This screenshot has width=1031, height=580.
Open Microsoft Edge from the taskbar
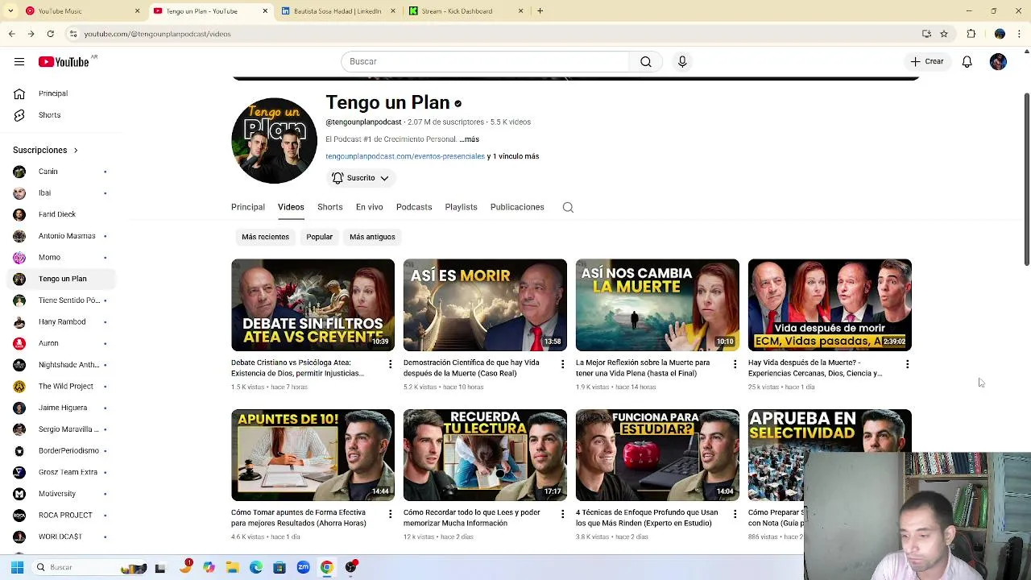click(256, 567)
